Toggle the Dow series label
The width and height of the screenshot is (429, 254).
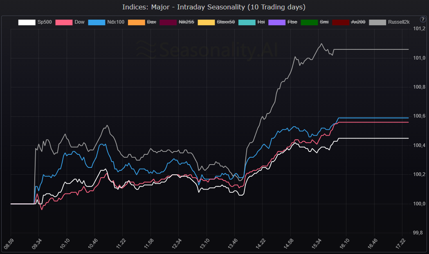(x=79, y=22)
